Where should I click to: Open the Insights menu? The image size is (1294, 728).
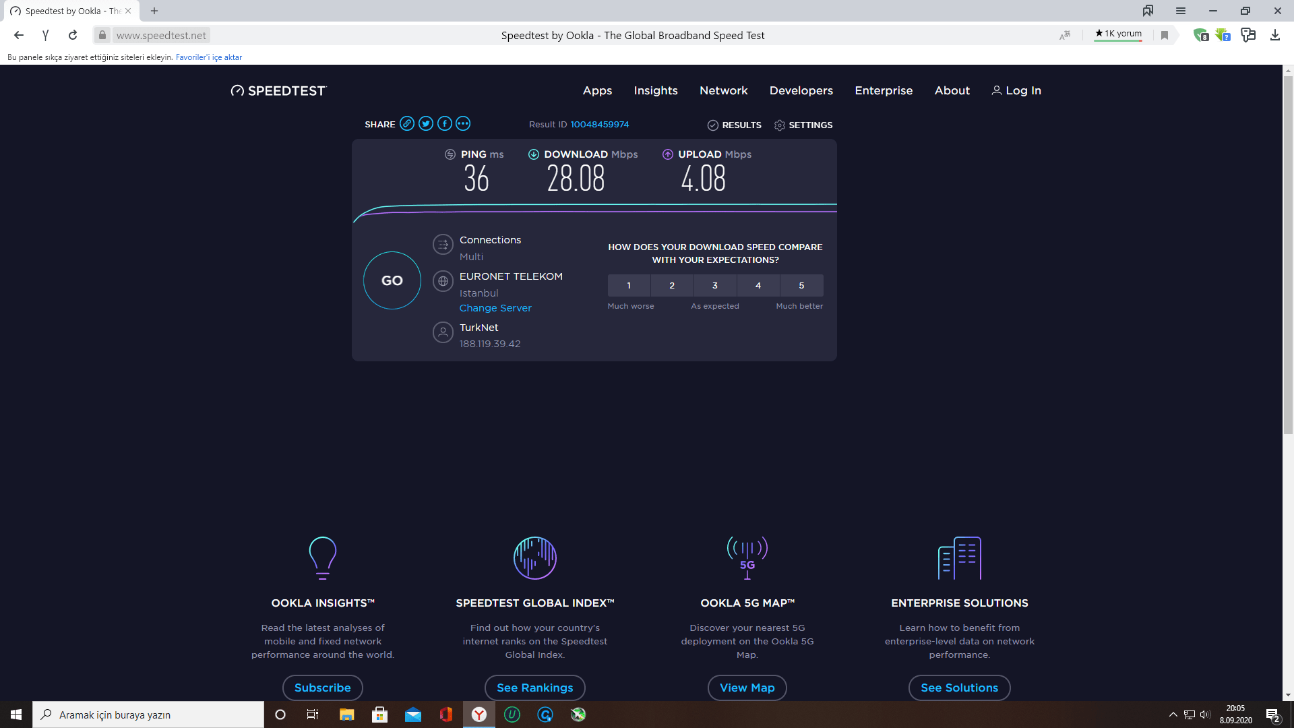coord(655,90)
